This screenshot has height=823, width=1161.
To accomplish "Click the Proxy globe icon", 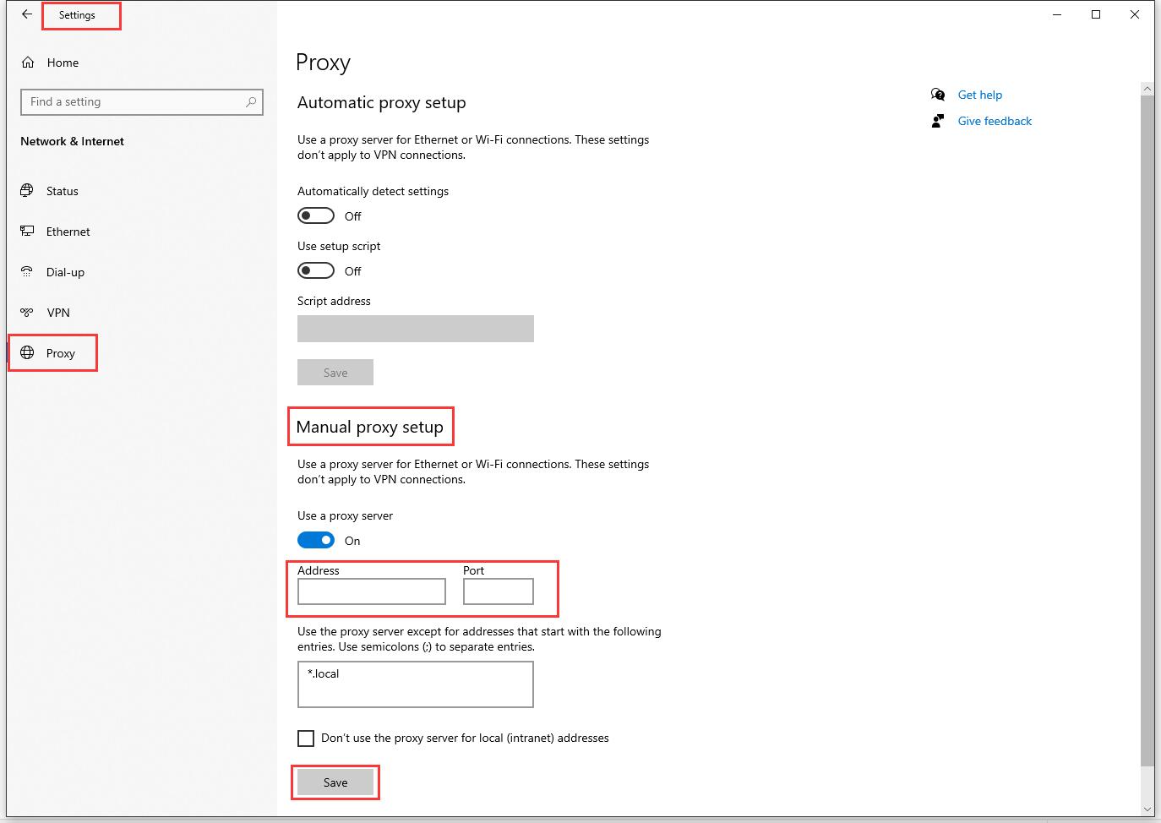I will (28, 353).
